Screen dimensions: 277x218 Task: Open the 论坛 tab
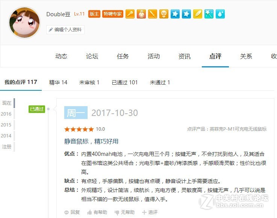tap(92, 56)
